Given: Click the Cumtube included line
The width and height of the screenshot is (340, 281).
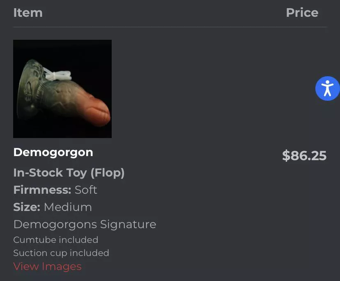Looking at the screenshot, I should click(x=55, y=240).
